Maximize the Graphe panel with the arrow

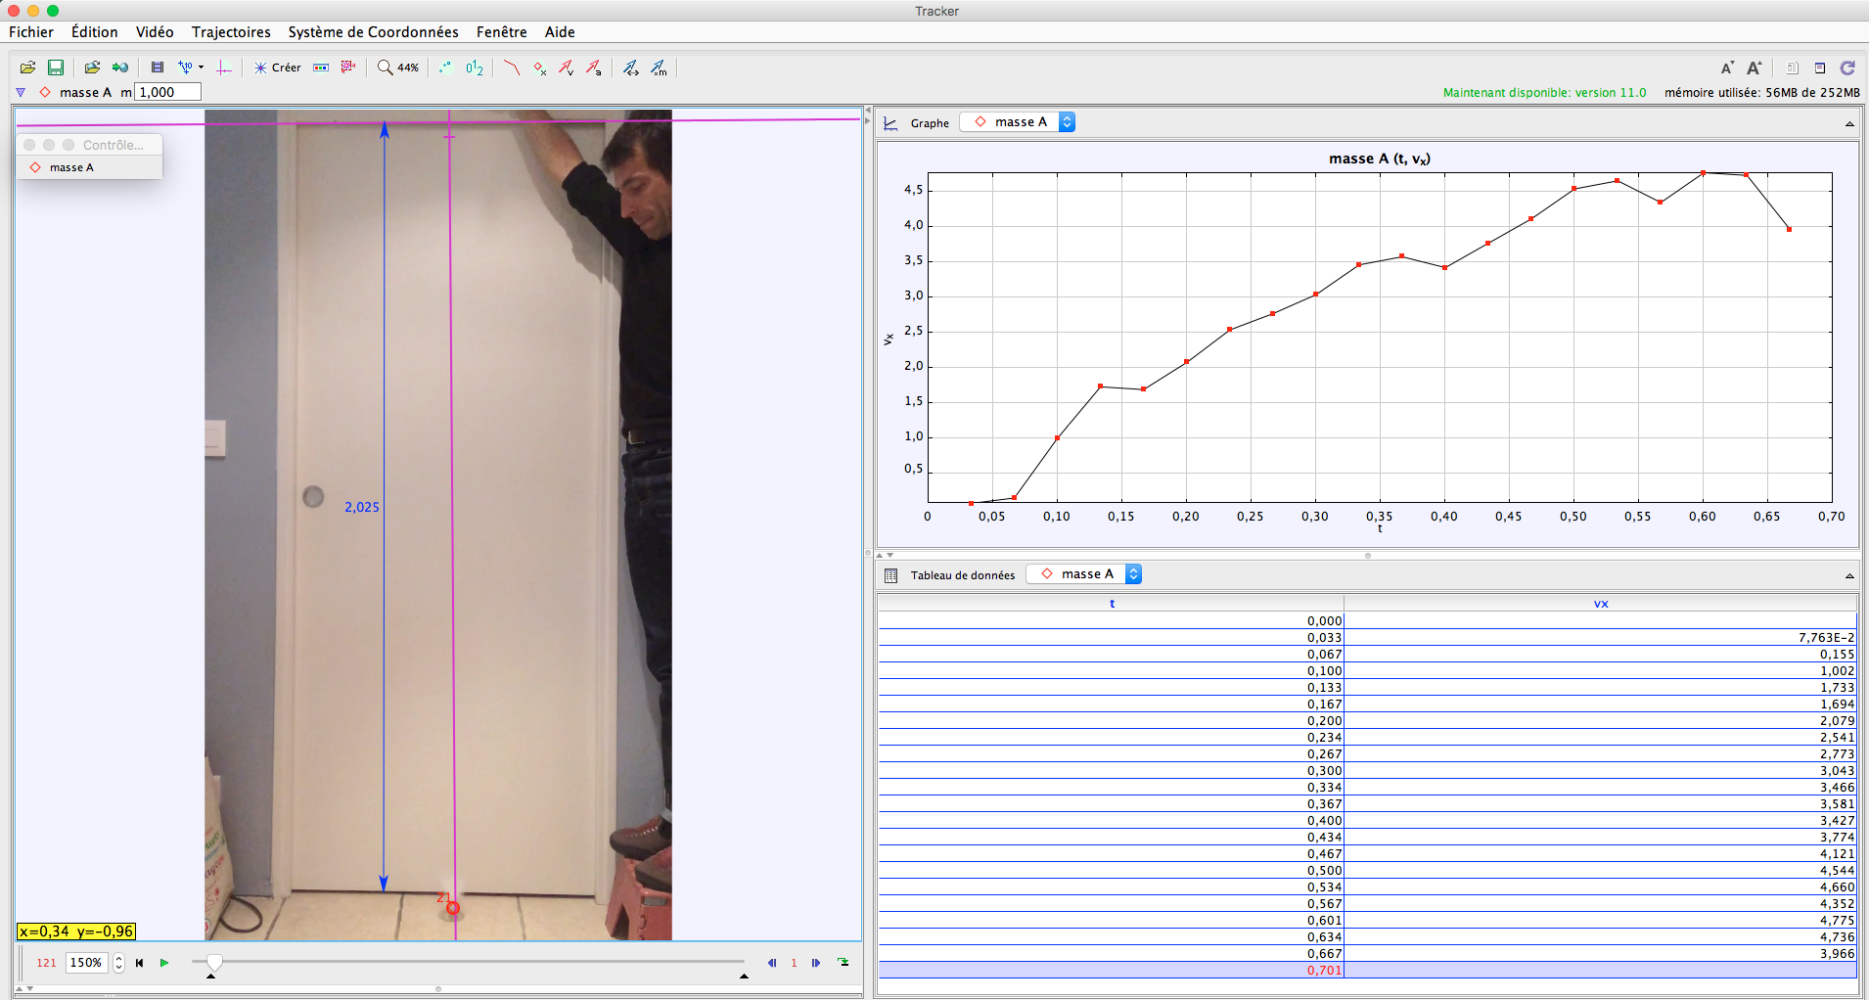point(1849,123)
